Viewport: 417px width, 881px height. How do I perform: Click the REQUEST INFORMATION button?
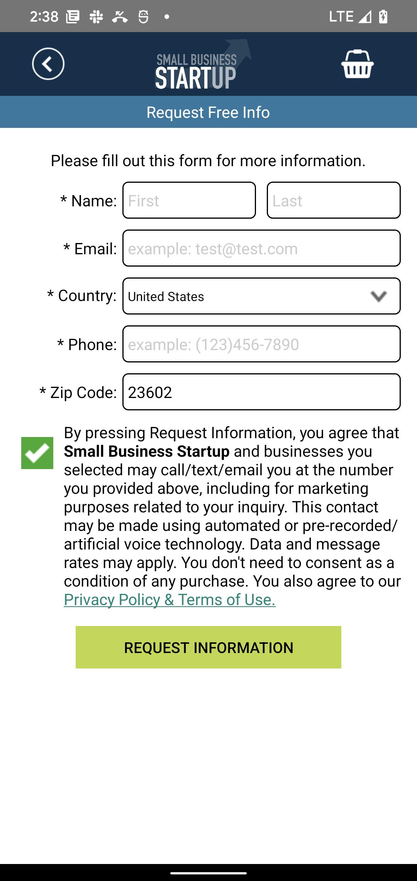tap(208, 647)
